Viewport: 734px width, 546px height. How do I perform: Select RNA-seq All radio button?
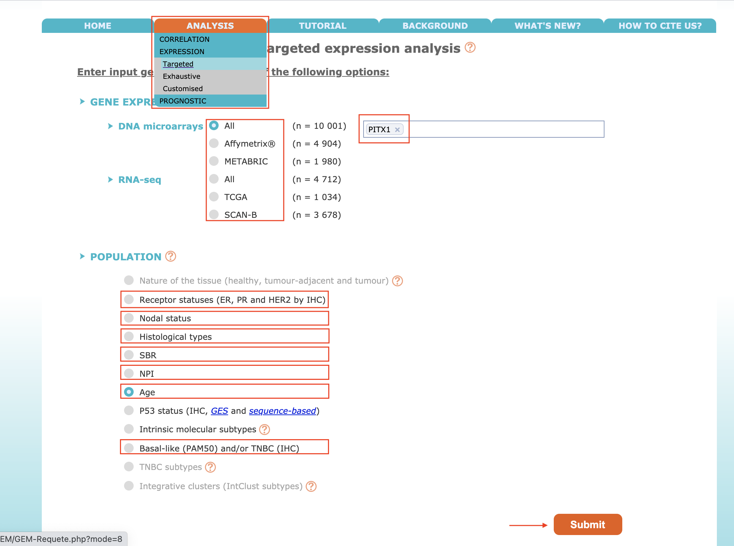(x=214, y=179)
